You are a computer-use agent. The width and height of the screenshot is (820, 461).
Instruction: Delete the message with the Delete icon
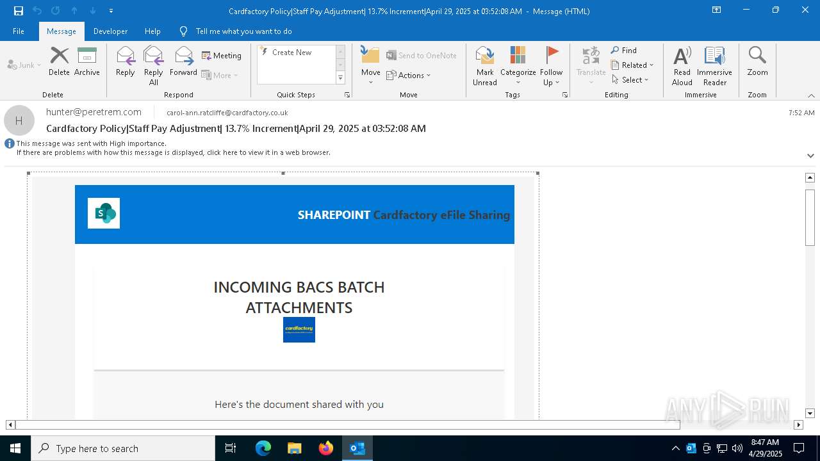[x=59, y=61]
